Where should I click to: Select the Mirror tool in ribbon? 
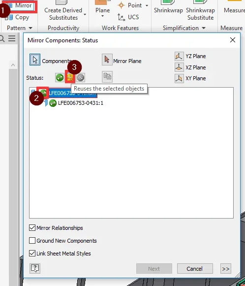point(20,6)
